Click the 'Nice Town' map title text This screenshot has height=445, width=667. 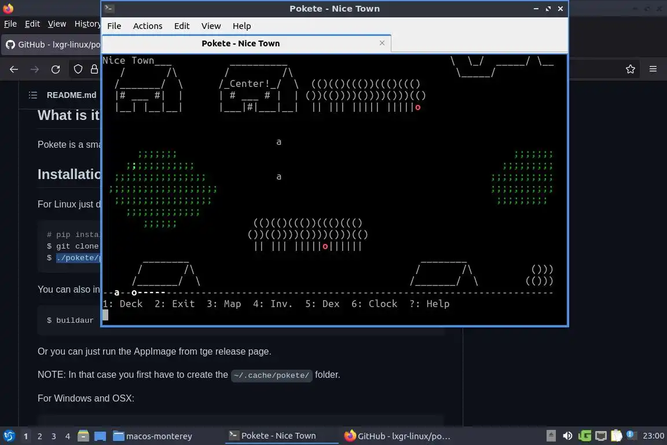coord(128,60)
